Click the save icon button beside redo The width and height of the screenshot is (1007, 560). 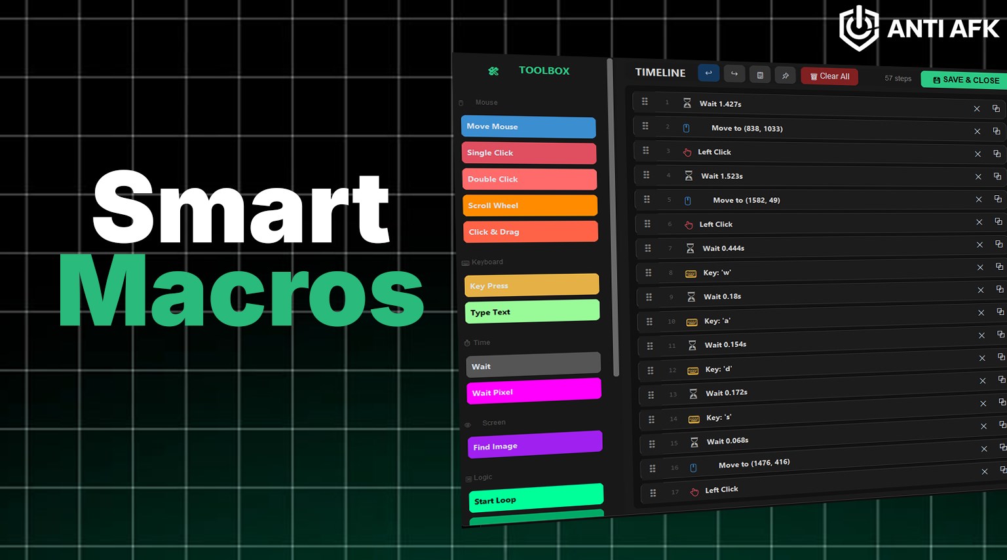760,75
